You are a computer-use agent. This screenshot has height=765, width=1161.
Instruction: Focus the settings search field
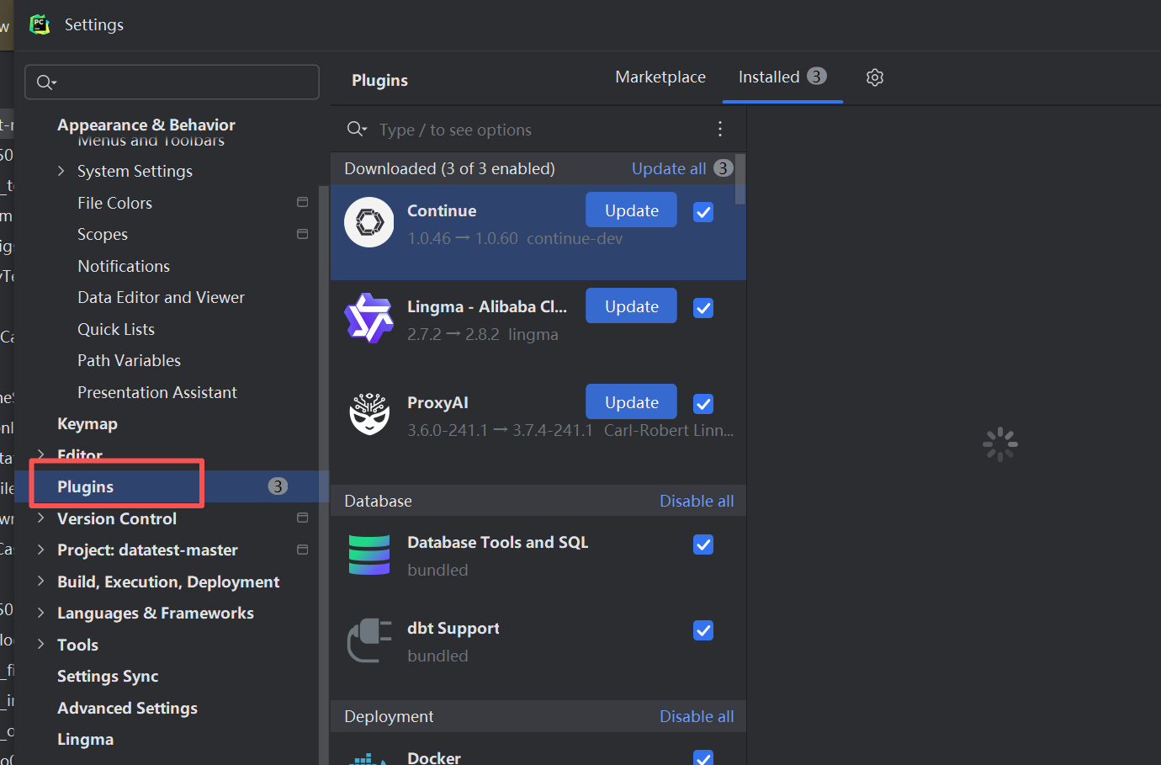[x=172, y=82]
